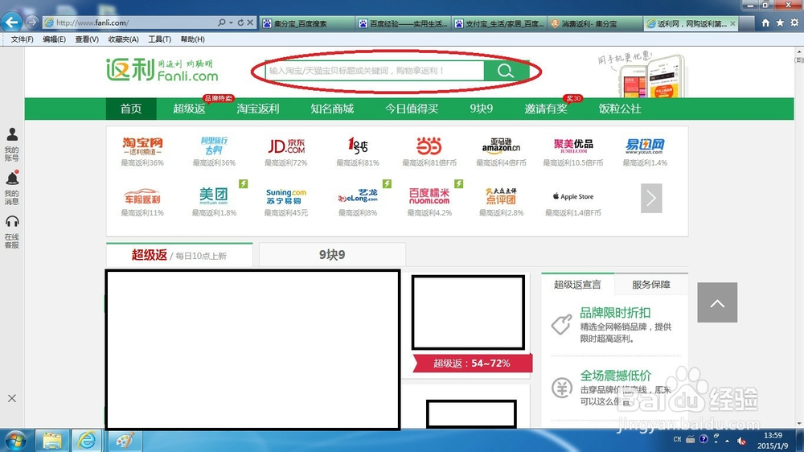Image resolution: width=804 pixels, height=452 pixels.
Task: Switch to the 集分宝_百度搜索 browser tab
Action: click(x=307, y=23)
